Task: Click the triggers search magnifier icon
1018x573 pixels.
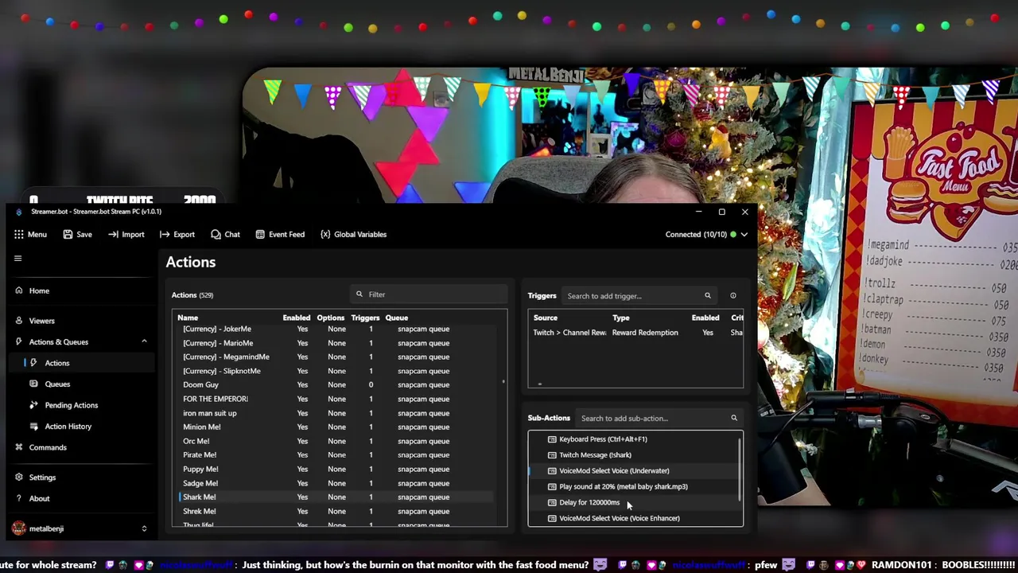Action: pos(707,295)
